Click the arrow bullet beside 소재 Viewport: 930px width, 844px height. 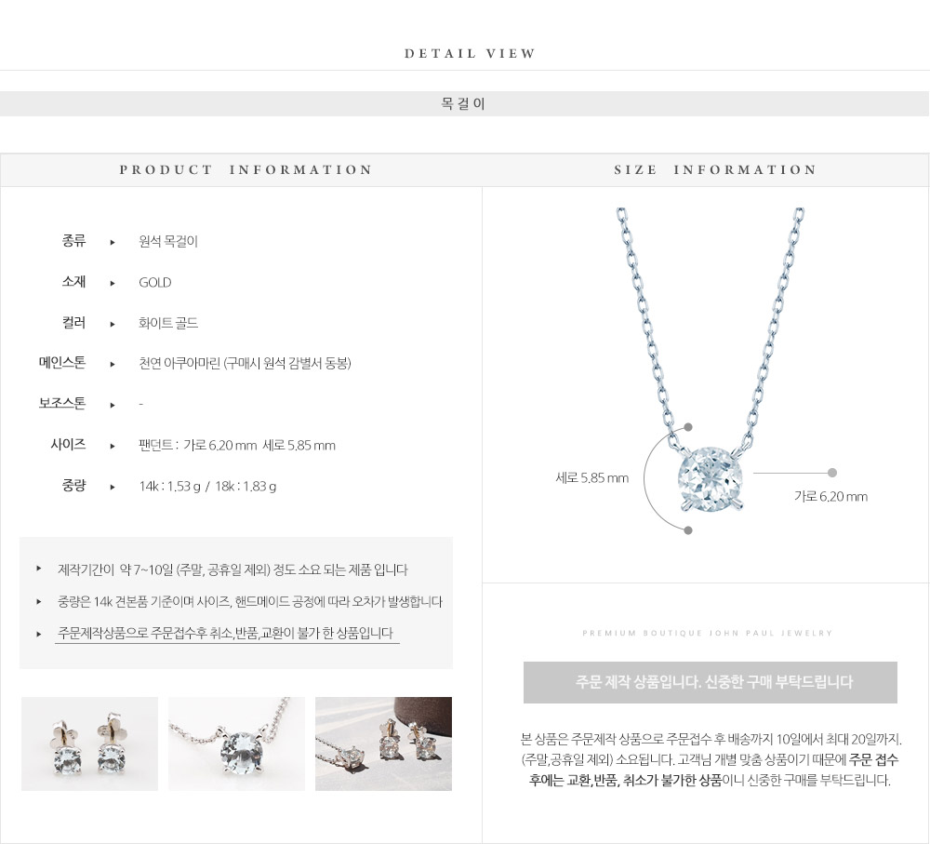pos(113,283)
